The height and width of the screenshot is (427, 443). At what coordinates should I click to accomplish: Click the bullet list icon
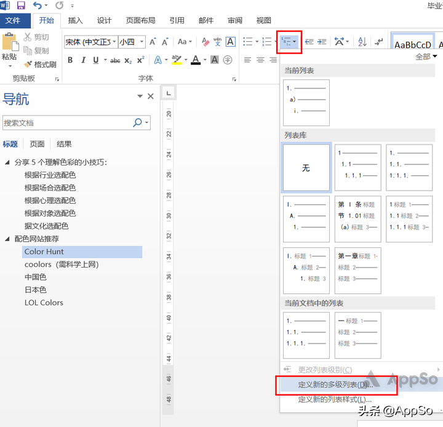pyautogui.click(x=248, y=42)
